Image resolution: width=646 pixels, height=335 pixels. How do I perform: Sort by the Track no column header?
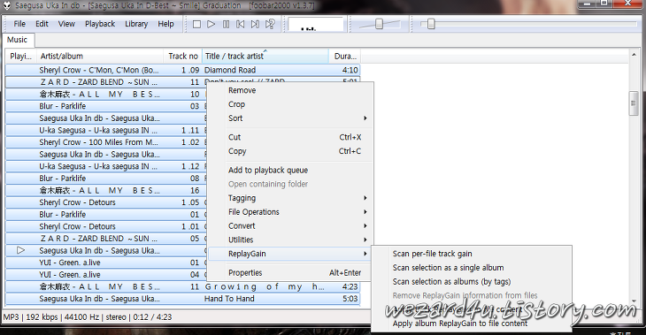point(182,56)
